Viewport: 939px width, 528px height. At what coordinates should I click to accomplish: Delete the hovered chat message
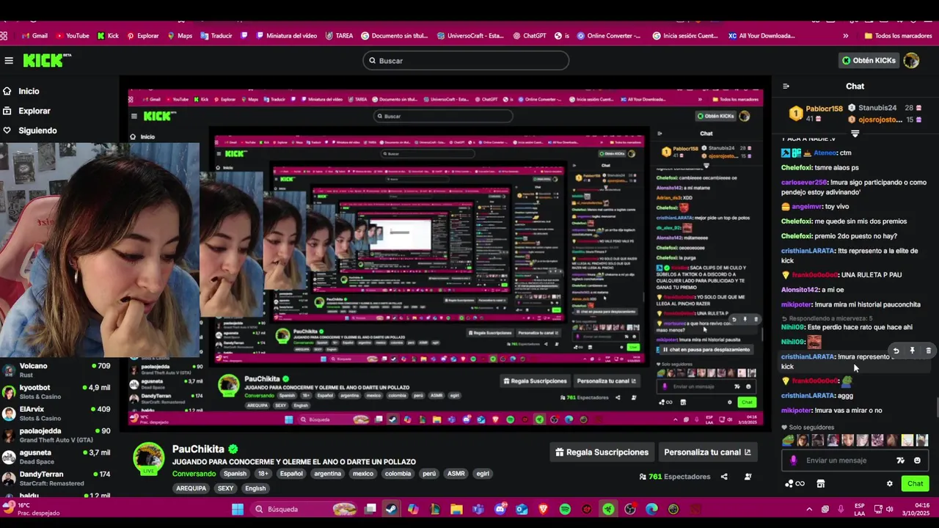[928, 351]
